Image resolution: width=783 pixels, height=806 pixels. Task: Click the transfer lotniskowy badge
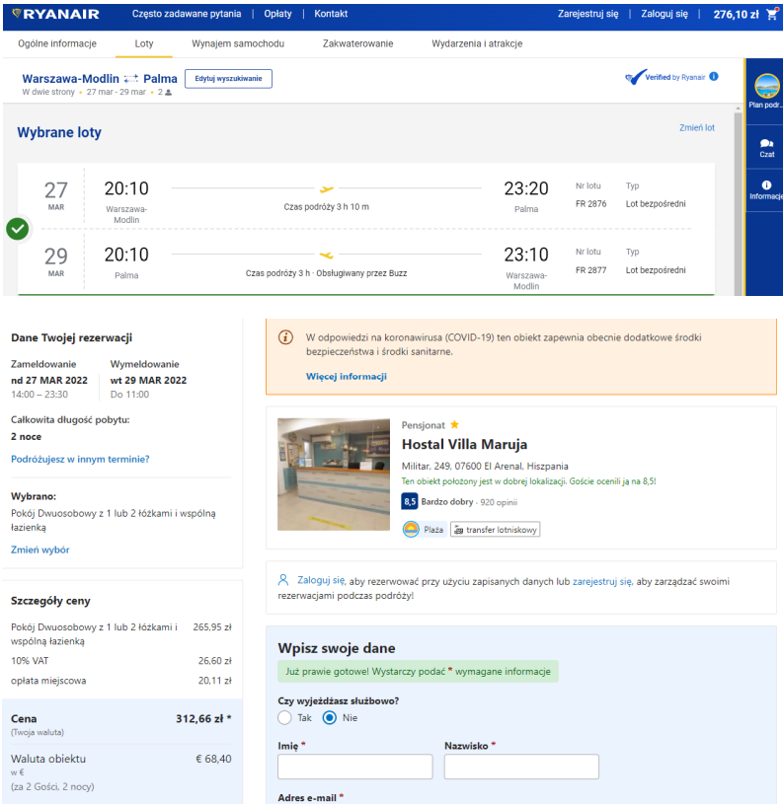[x=495, y=530]
